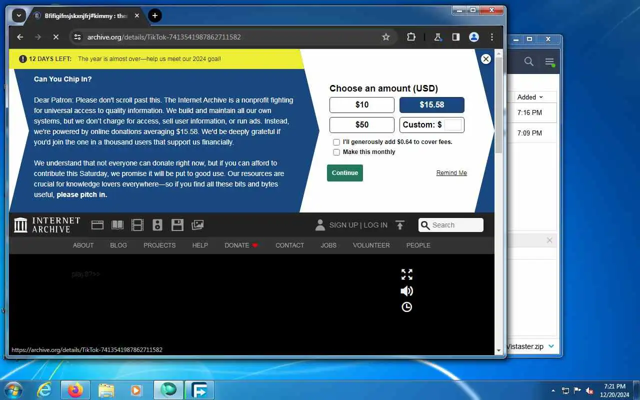Click the SIGN UP link
This screenshot has width=640, height=400.
click(343, 225)
